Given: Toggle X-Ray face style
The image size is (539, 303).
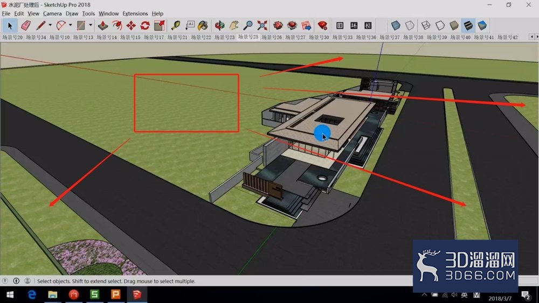Looking at the screenshot, I should pyautogui.click(x=396, y=25).
